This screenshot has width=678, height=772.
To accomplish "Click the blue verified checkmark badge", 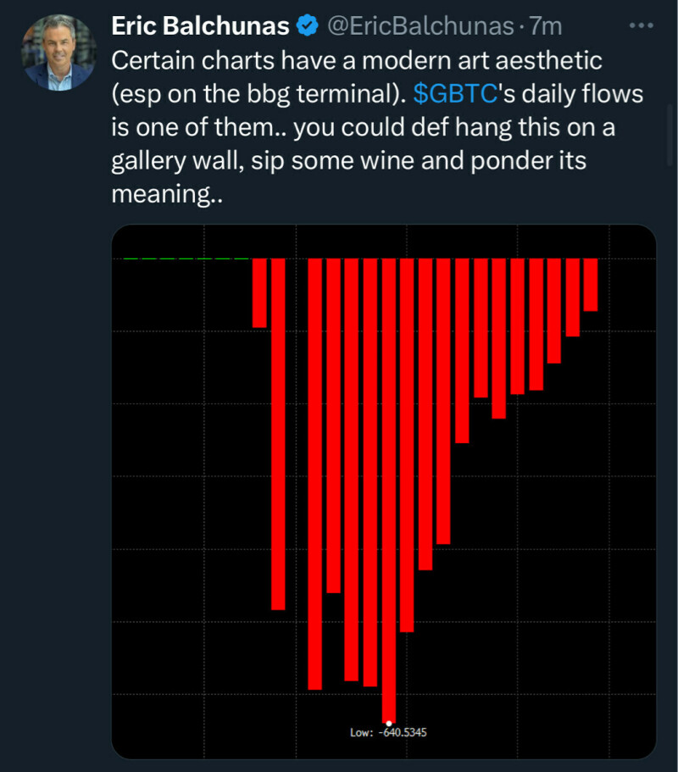I will tap(305, 27).
